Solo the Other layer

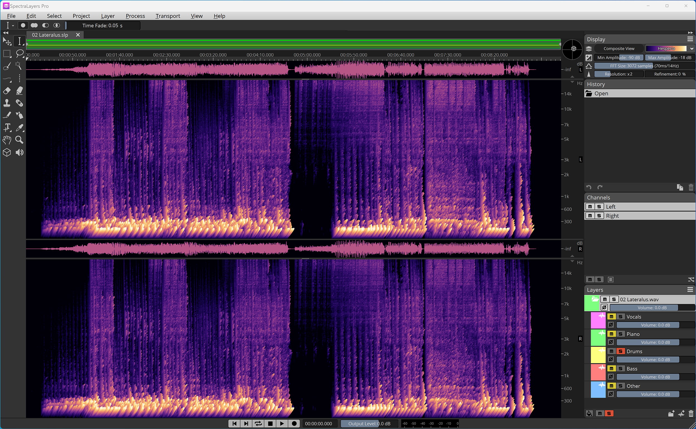tap(621, 386)
